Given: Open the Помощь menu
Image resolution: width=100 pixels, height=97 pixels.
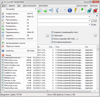Looking at the screenshot, I should (x=94, y=6).
